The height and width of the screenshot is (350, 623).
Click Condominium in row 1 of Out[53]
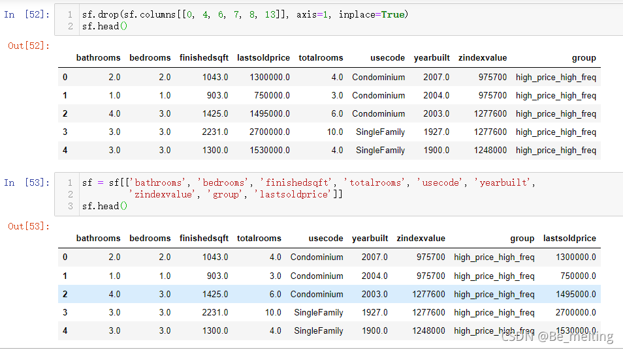pos(317,276)
